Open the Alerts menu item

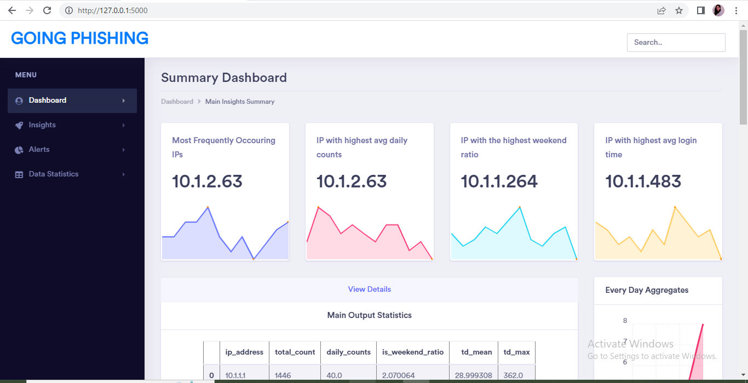[x=72, y=150]
